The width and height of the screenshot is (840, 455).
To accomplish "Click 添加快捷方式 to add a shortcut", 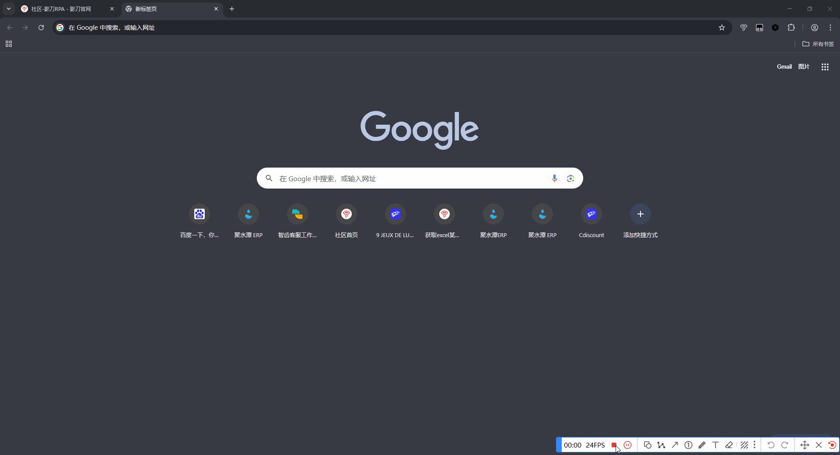I will click(640, 222).
